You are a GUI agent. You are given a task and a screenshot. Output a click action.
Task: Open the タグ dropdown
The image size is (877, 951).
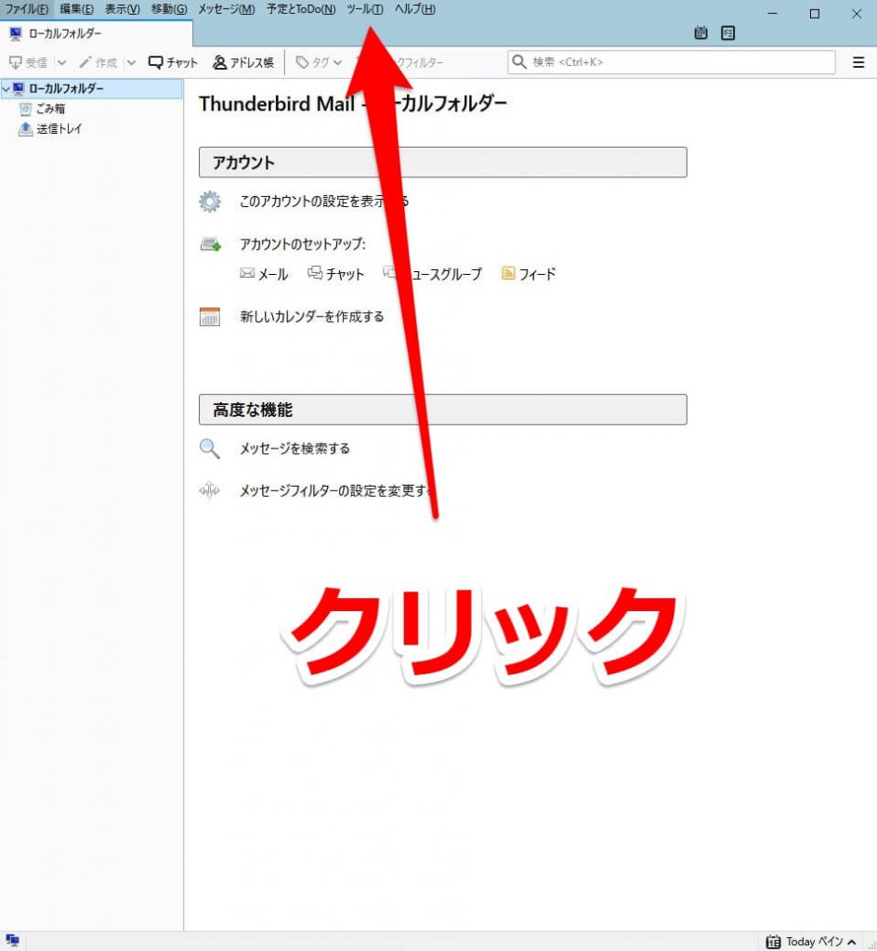coord(319,62)
